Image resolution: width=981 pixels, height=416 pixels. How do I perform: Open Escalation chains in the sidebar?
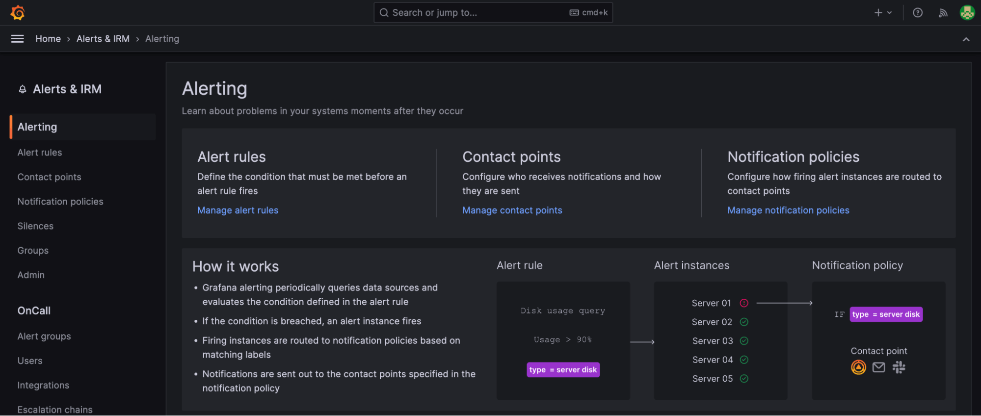pyautogui.click(x=55, y=410)
